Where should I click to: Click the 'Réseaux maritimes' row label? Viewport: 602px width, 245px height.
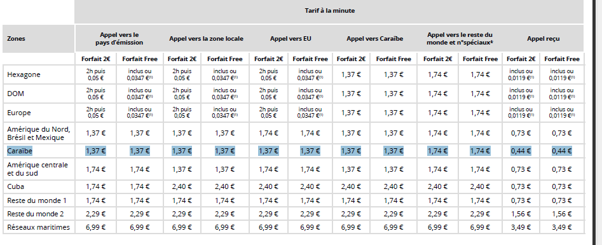38,227
